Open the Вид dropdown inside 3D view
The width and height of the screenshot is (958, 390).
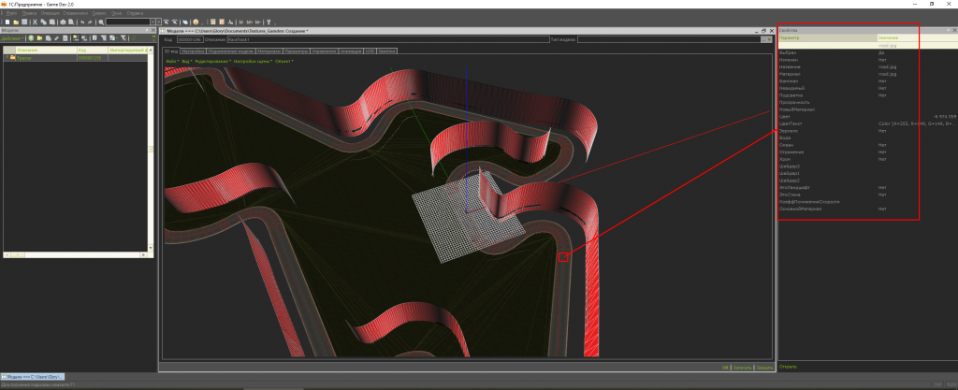click(187, 61)
